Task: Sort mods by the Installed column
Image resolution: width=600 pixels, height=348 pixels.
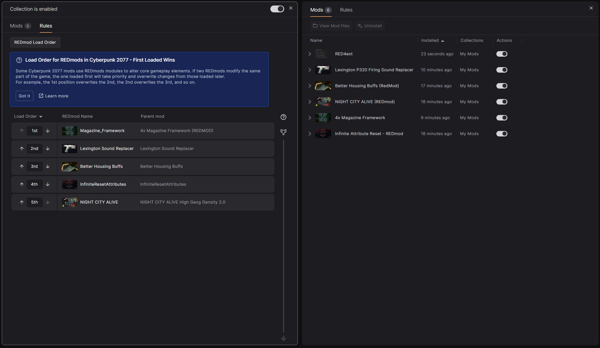Action: point(433,40)
